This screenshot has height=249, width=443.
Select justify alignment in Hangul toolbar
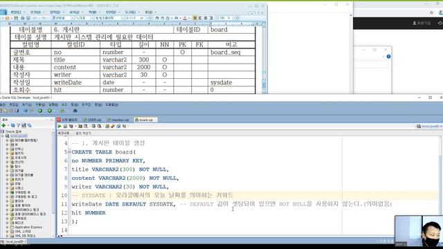coord(195,18)
